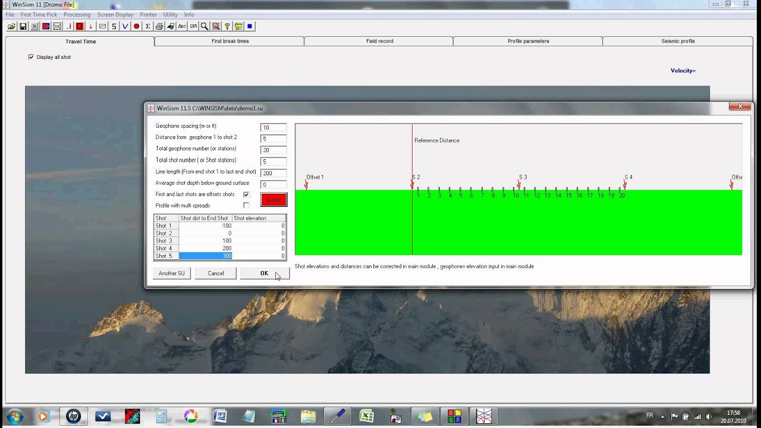761x428 pixels.
Task: Click the S toolbar icon
Action: tap(114, 26)
